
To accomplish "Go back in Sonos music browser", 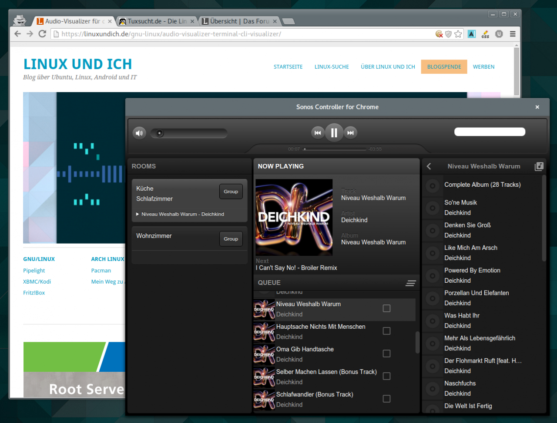I will 429,166.
